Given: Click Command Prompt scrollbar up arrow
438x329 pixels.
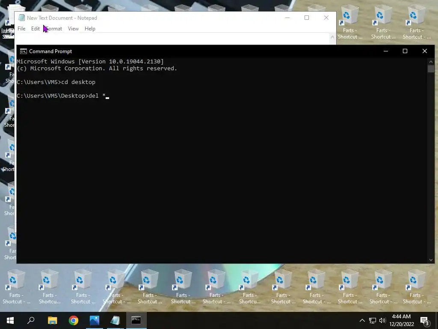Looking at the screenshot, I should 431,62.
